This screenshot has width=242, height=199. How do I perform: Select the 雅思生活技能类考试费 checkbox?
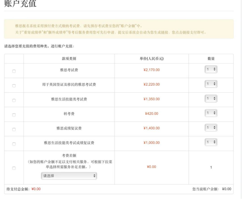tap(14, 100)
